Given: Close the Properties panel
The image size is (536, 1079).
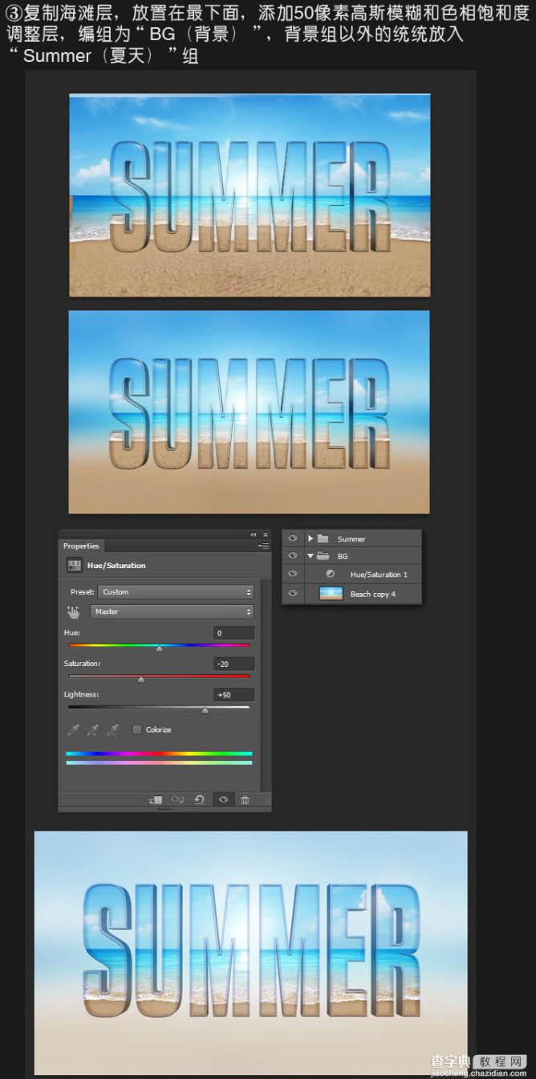Looking at the screenshot, I should (x=266, y=535).
